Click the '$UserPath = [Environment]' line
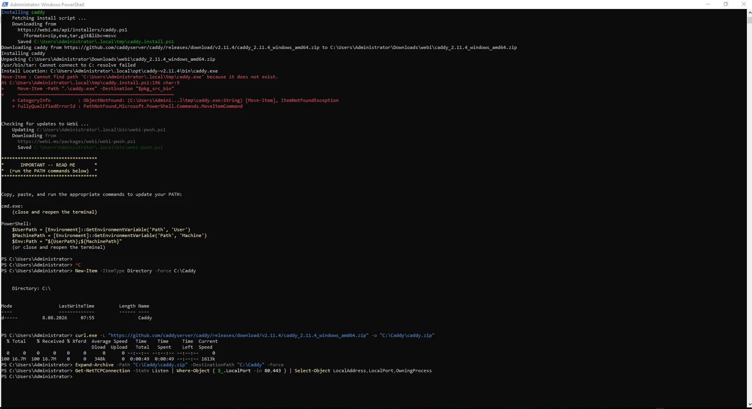752x409 pixels. pos(101,230)
